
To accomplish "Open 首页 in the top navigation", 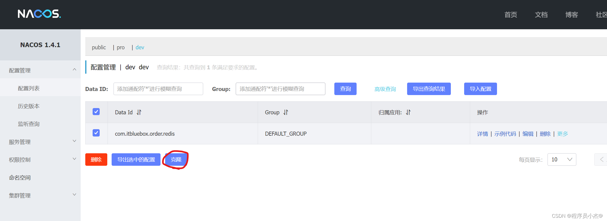I will pos(511,15).
